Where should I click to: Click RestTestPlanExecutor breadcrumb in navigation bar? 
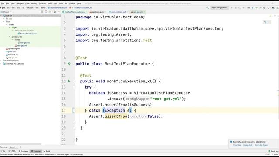pyautogui.click(x=57, y=8)
